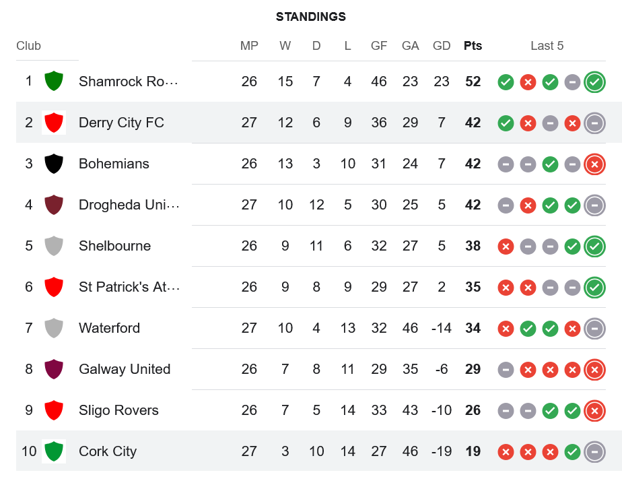This screenshot has width=622, height=483.
Task: Click the MP column header
Action: (249, 46)
